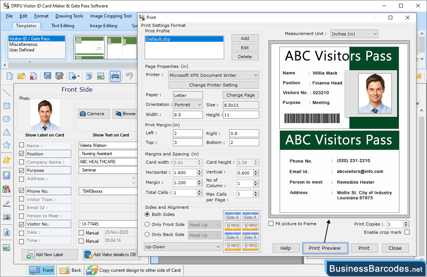The height and width of the screenshot is (277, 427).
Task: Enable Fit picture to frame
Action: click(x=271, y=224)
